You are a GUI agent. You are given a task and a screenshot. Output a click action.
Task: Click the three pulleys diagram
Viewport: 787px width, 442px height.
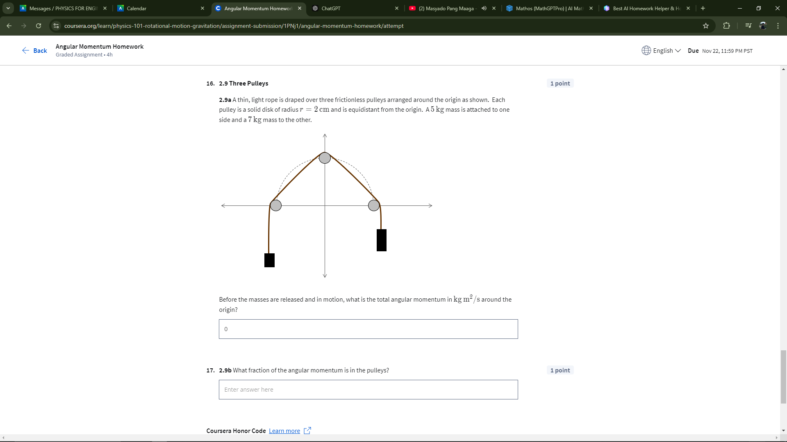[327, 206]
